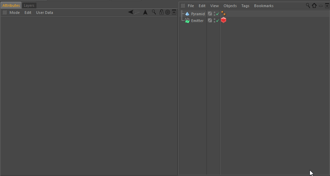Viewport: 330px width, 176px height.
Task: Click the Object Manager grip handle icon
Action: [183, 6]
